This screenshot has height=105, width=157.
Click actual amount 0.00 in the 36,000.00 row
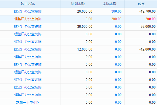(118, 27)
